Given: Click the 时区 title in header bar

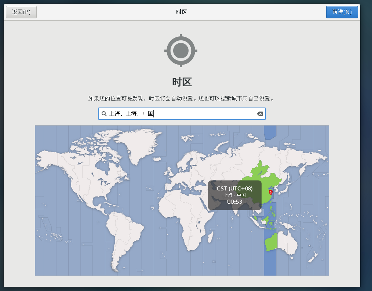Looking at the screenshot, I should (182, 12).
